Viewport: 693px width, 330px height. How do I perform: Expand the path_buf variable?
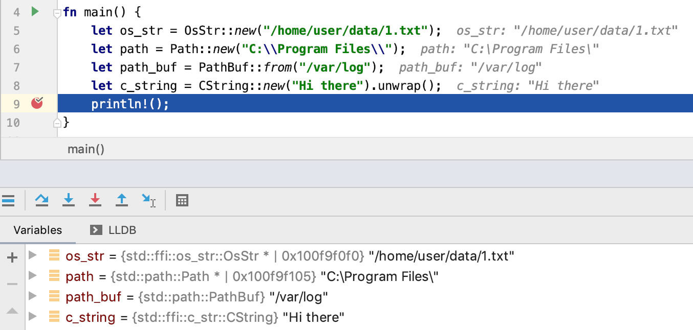pos(32,295)
